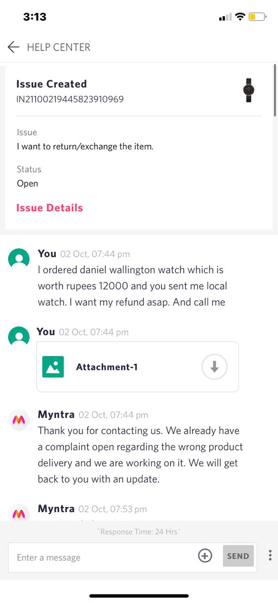Tap the Myntra wrong product delivery reply
Viewport: 278px width, 603px height.
tap(140, 455)
